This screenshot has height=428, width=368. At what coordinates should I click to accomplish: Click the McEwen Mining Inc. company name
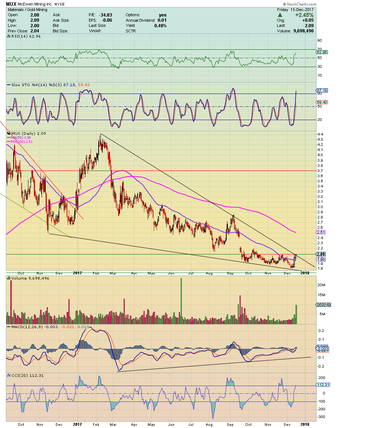click(x=35, y=4)
